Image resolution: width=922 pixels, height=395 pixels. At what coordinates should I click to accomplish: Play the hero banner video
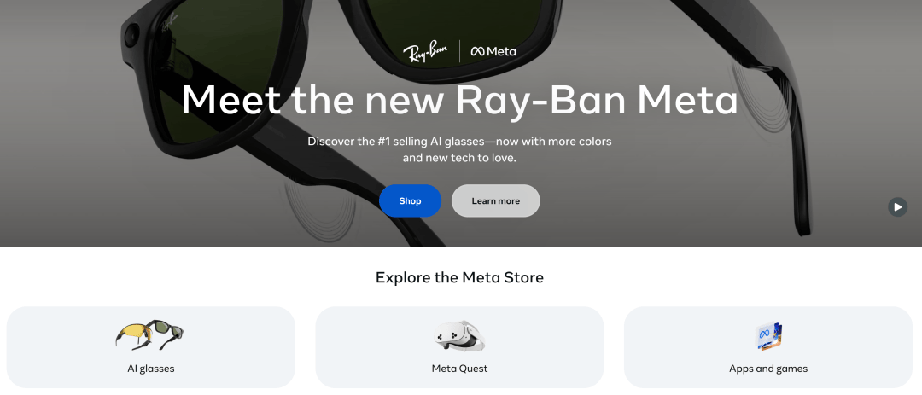[x=897, y=207]
